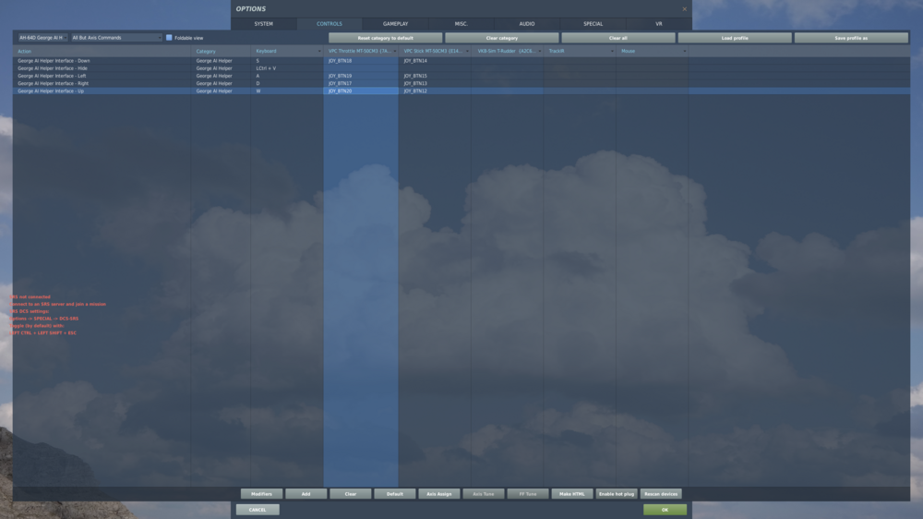Close the Options window with X
This screenshot has height=519, width=923.
685,9
